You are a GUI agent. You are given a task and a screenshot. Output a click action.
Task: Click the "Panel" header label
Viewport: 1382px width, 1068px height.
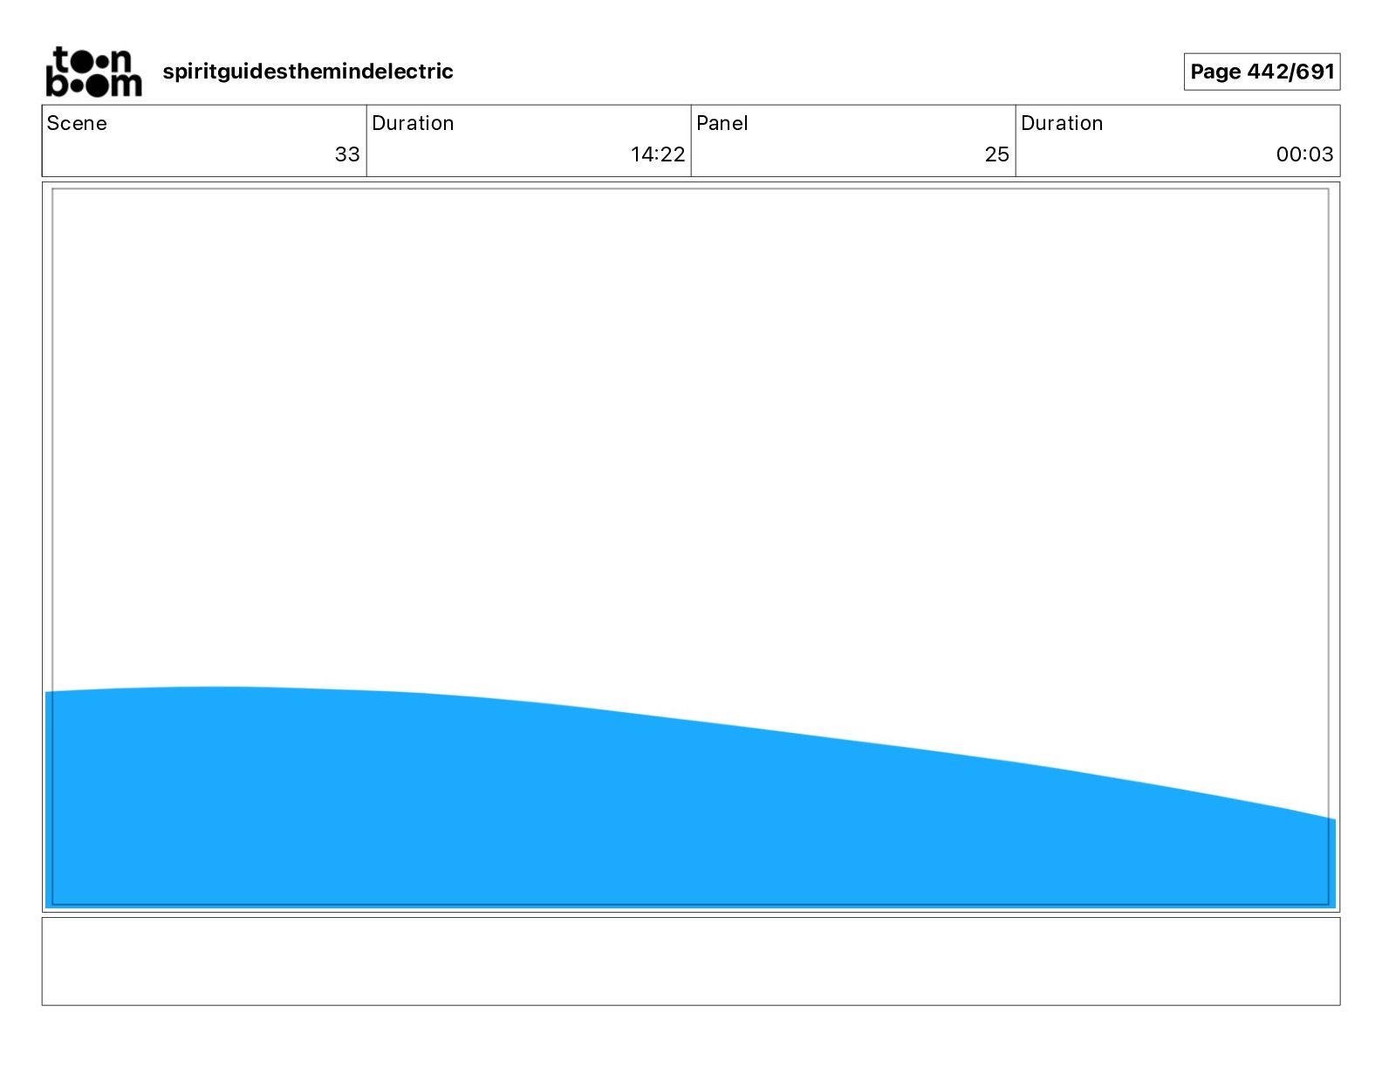pos(722,123)
